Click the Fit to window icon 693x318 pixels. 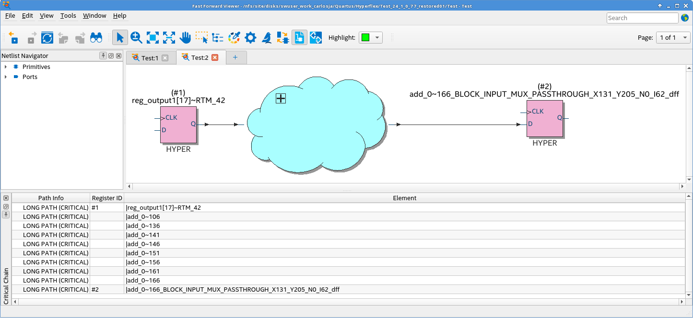coord(153,38)
